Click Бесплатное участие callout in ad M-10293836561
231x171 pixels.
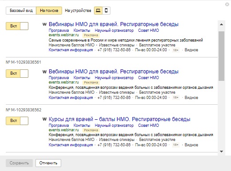pos(157,92)
